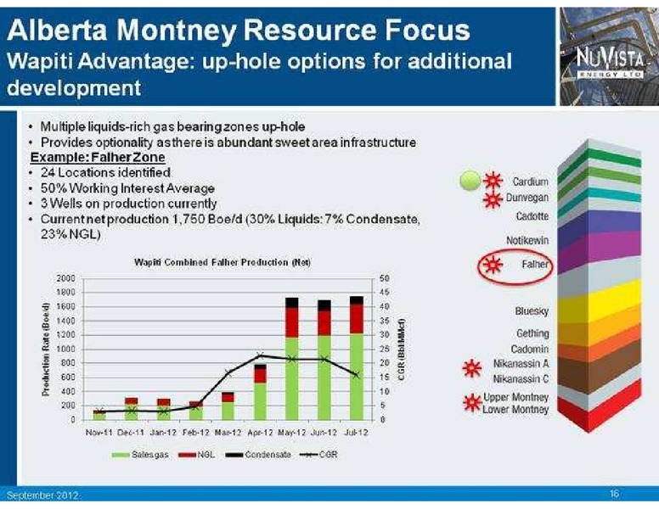Click the "CGR (Bbl/MMcf)" right axis title

coord(401,350)
